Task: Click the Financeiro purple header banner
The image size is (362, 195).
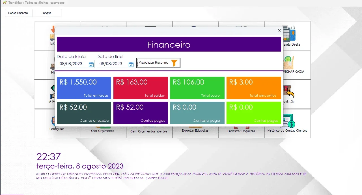Action: click(169, 44)
